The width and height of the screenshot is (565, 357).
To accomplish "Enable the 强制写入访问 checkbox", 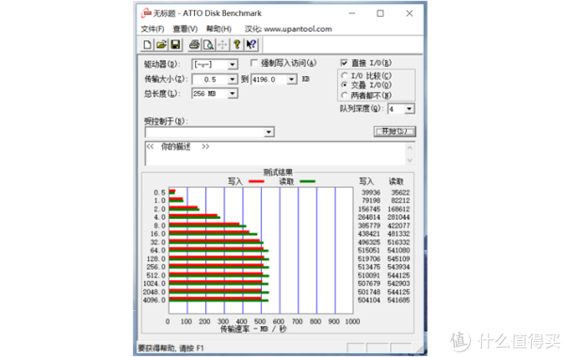I will tap(254, 63).
